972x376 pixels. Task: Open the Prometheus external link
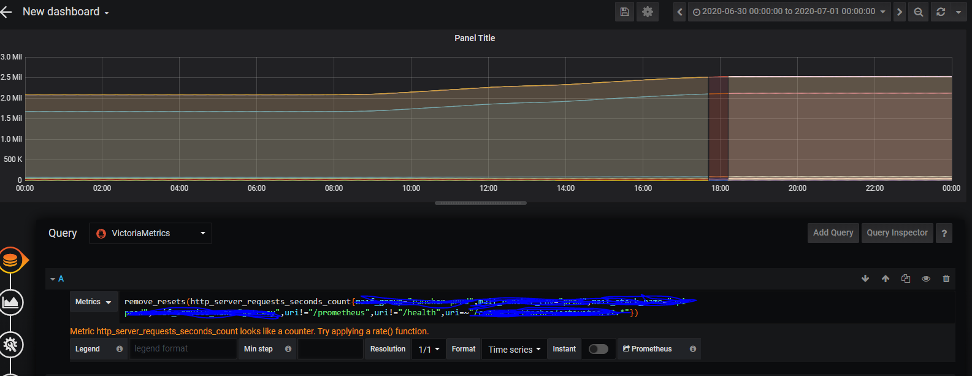coord(648,349)
